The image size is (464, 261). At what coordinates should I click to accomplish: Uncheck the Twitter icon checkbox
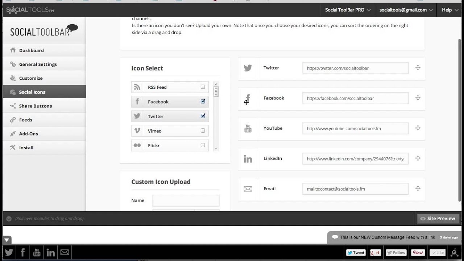pyautogui.click(x=203, y=116)
